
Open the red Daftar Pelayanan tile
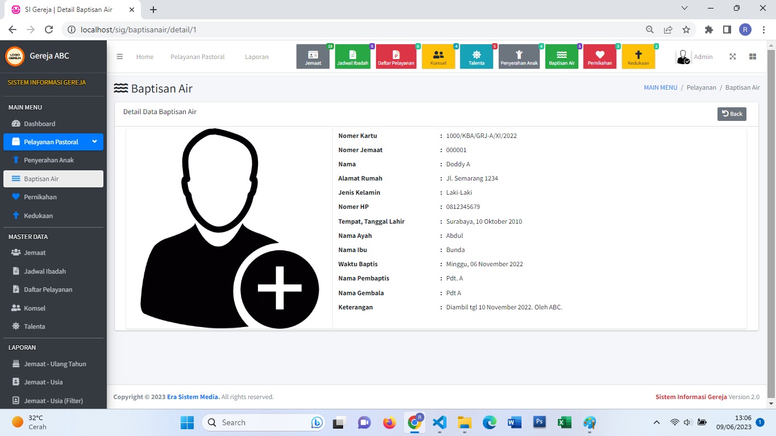click(396, 57)
